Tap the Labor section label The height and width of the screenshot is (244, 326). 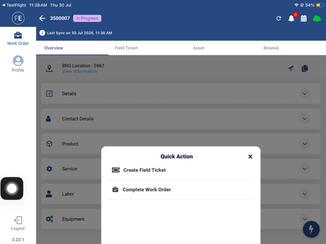(68, 194)
